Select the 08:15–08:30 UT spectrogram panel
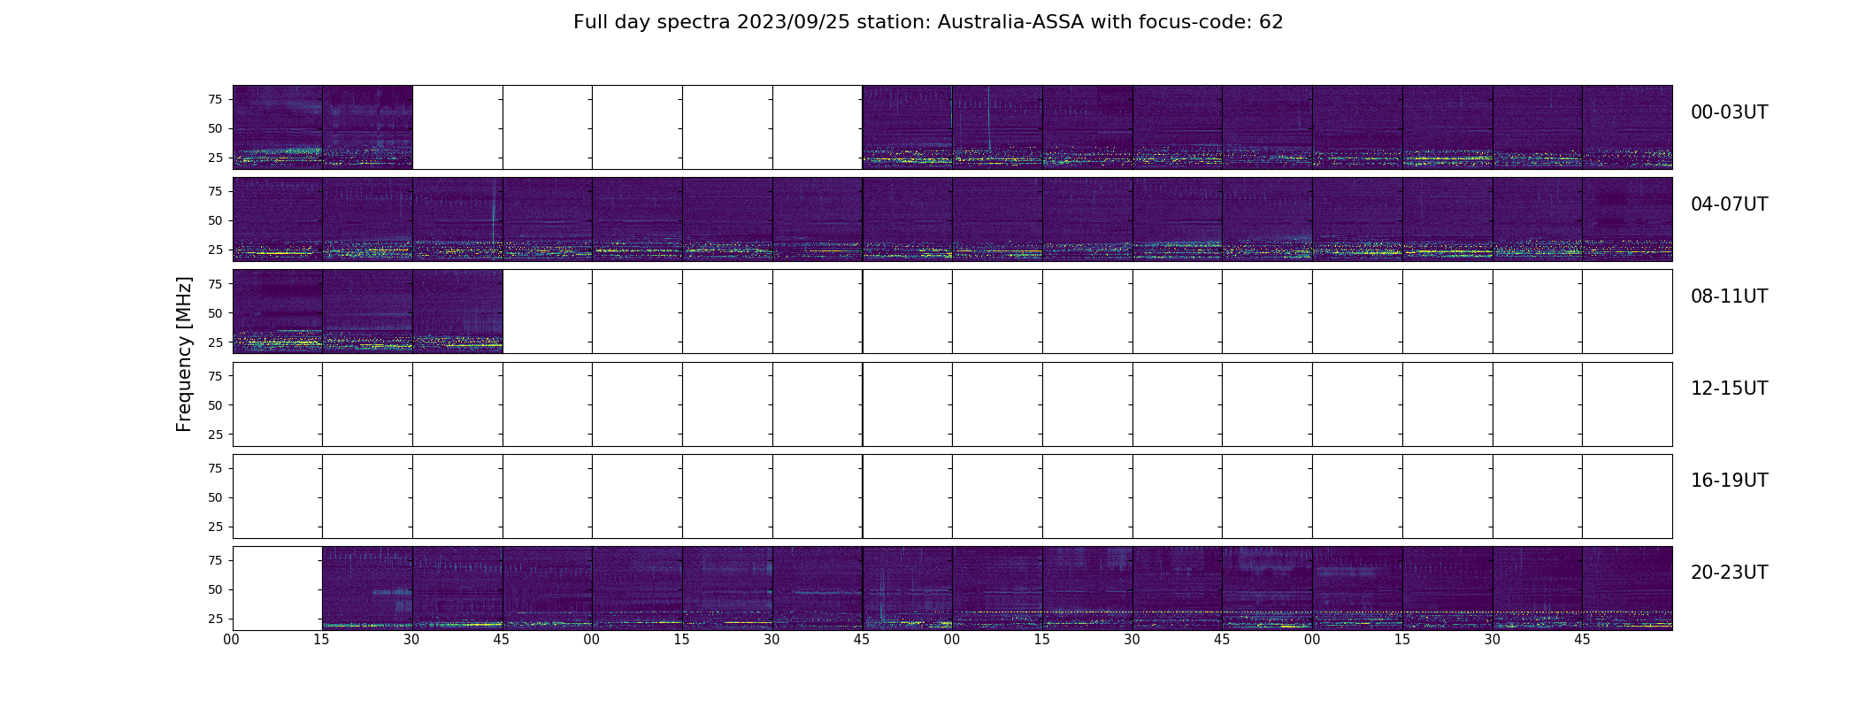 coord(368,312)
